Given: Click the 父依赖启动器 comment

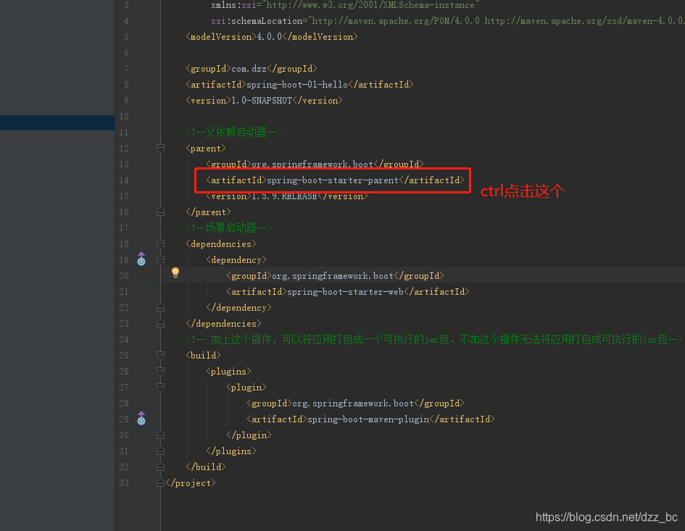Looking at the screenshot, I should (x=233, y=132).
